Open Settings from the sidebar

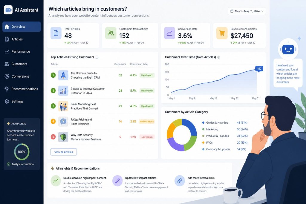point(22,102)
